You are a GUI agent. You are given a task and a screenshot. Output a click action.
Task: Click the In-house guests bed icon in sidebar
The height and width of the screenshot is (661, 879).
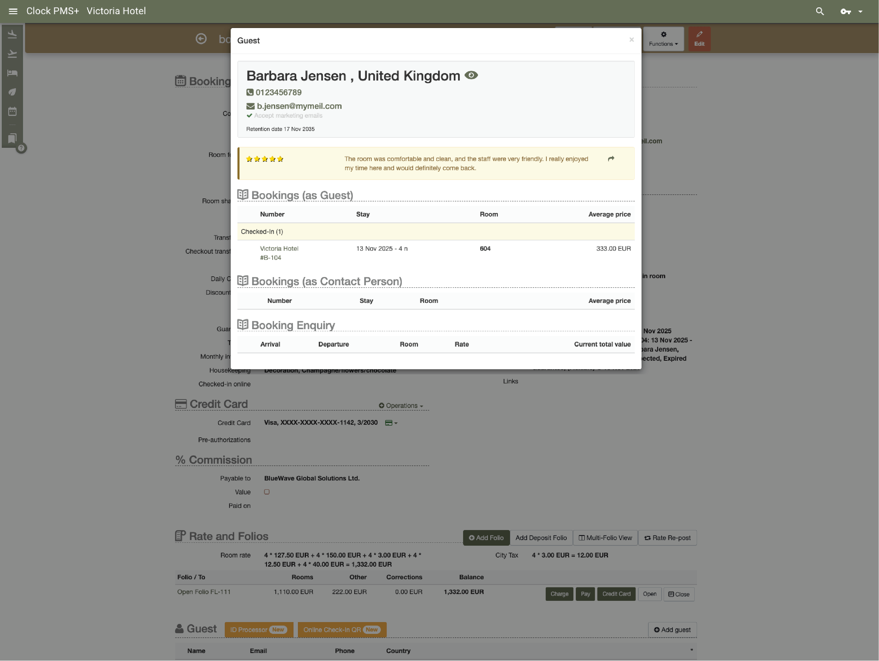[12, 73]
